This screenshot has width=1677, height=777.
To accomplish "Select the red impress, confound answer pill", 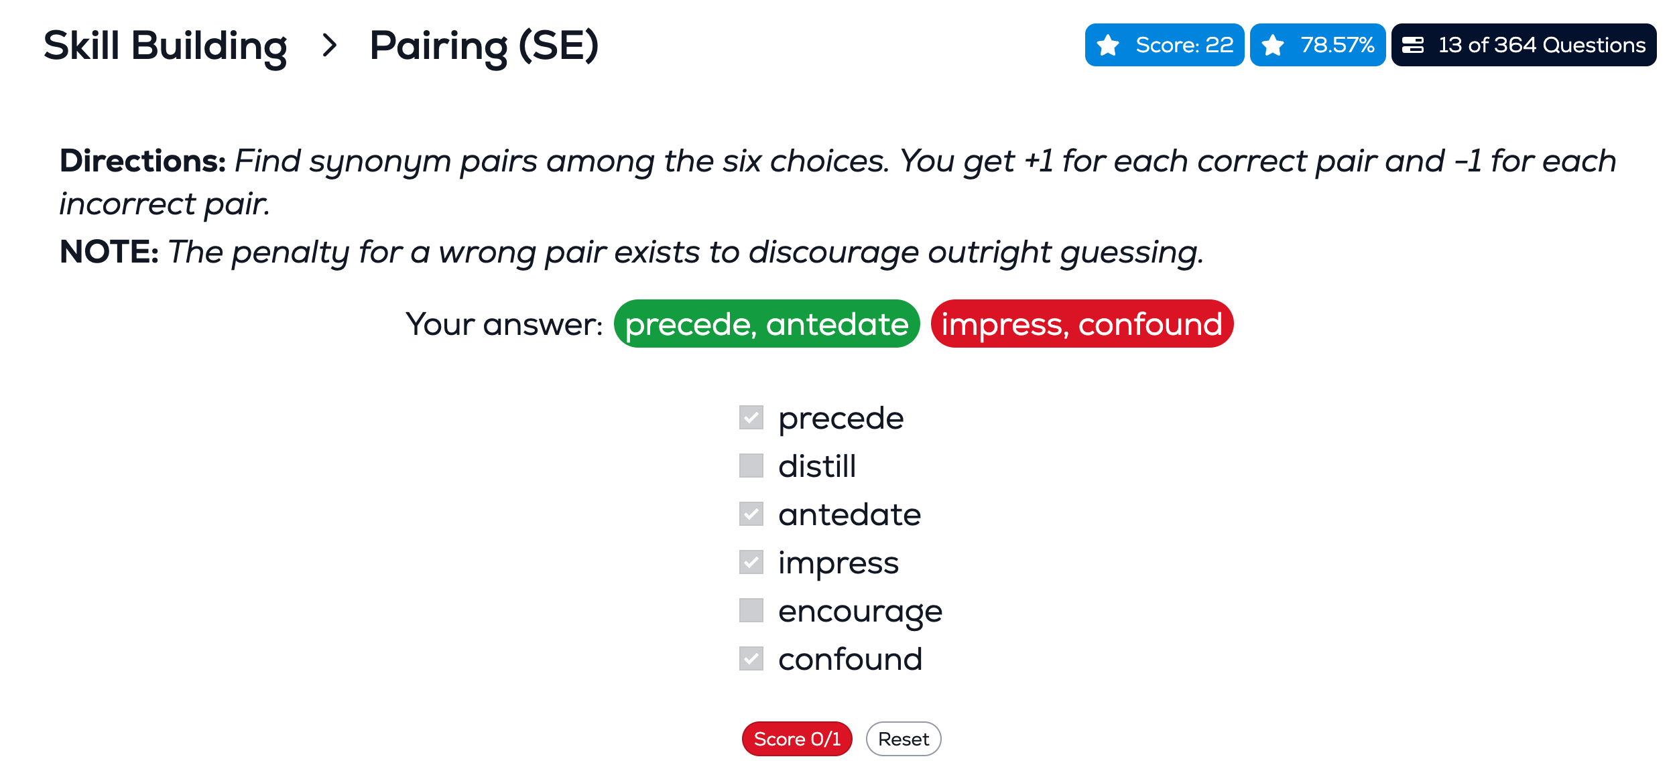I will pyautogui.click(x=1082, y=324).
